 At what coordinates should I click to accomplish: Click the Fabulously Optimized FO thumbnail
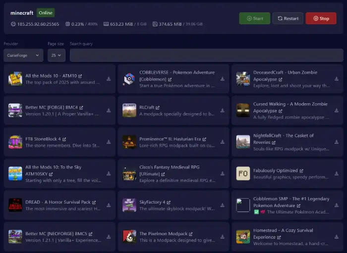click(x=243, y=173)
